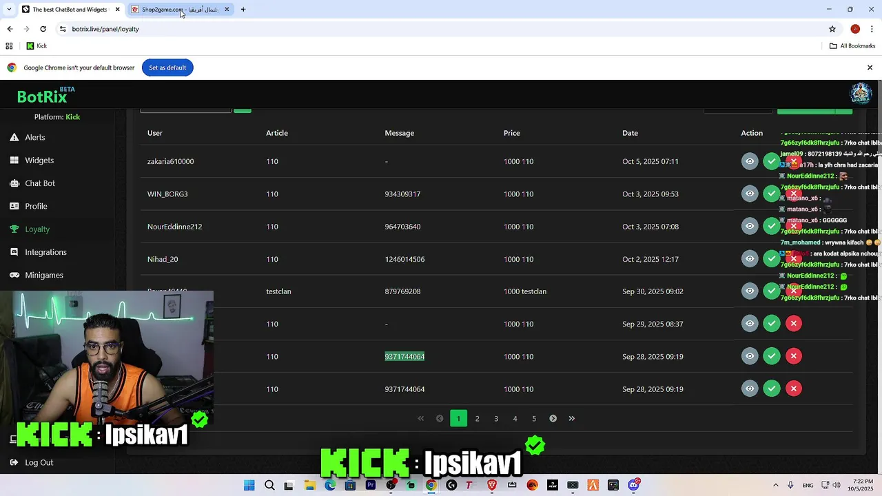Approve WIN_BORG3 request with green checkmark
This screenshot has height=496, width=882.
click(772, 194)
